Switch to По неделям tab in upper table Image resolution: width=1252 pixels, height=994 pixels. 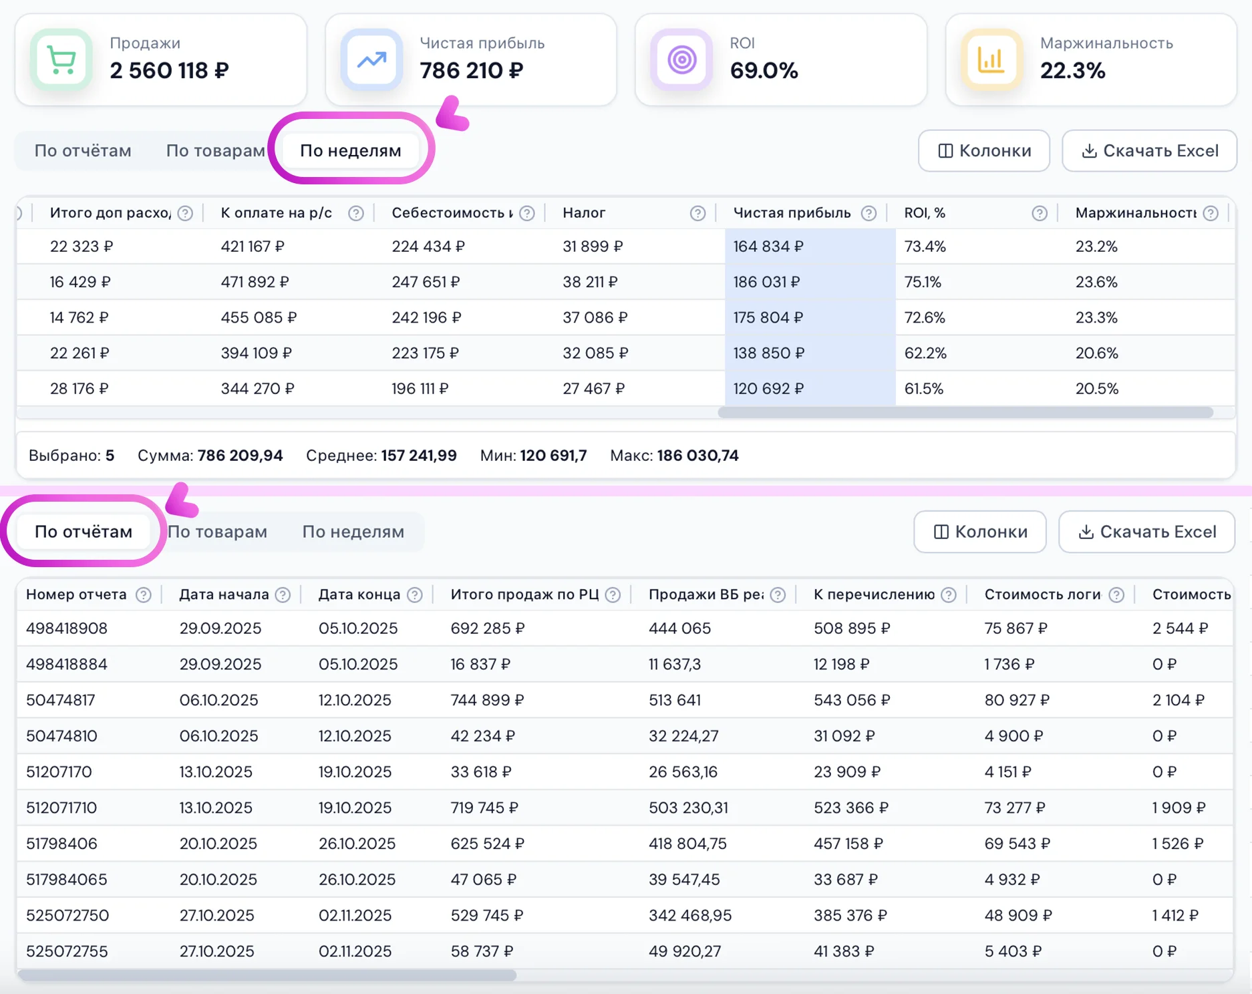click(350, 151)
